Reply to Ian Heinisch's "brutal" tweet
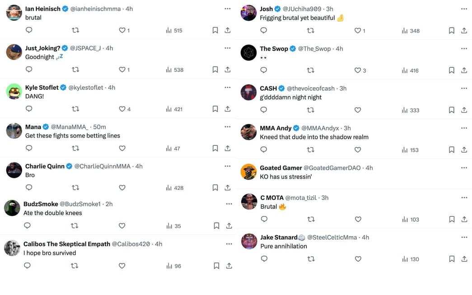 click(29, 30)
